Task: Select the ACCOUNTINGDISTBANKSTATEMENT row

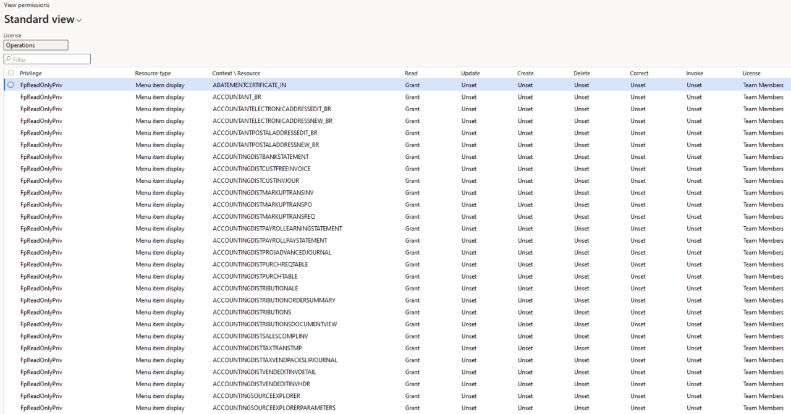Action: click(x=260, y=156)
